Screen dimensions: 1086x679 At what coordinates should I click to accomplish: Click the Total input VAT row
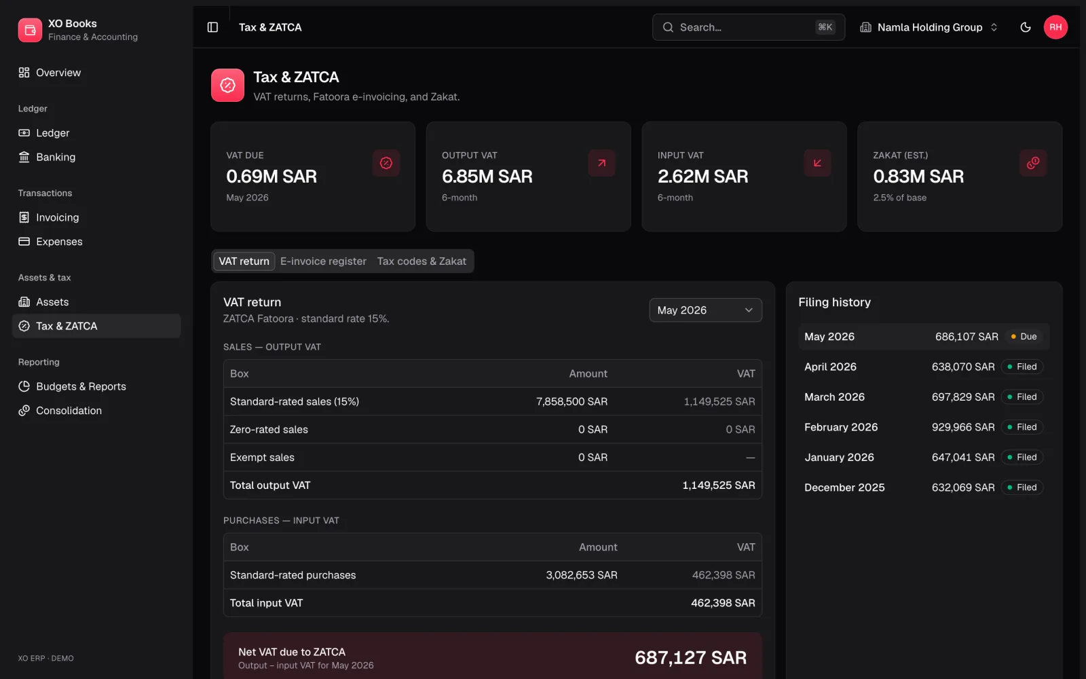[x=492, y=603]
